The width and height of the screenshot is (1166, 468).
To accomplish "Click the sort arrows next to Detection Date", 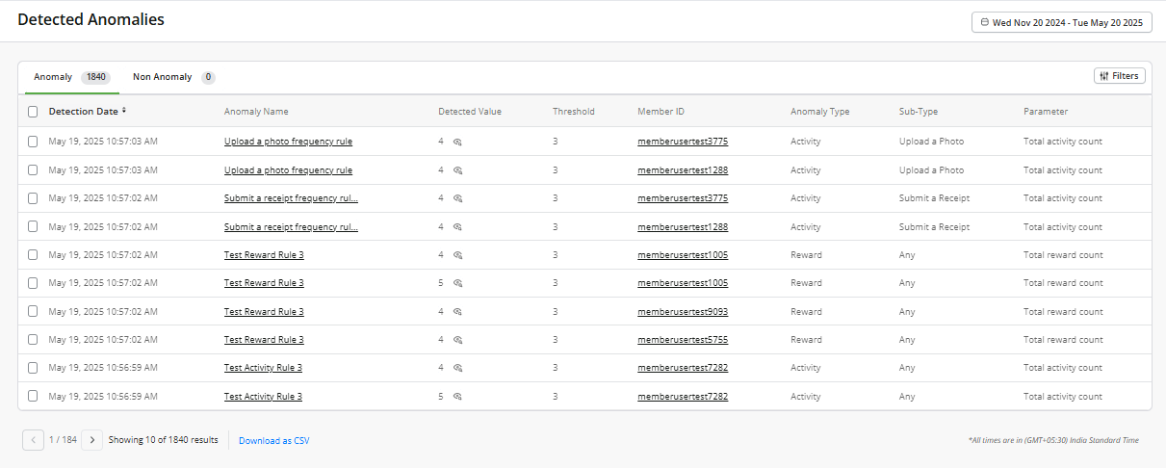I will click(x=124, y=111).
